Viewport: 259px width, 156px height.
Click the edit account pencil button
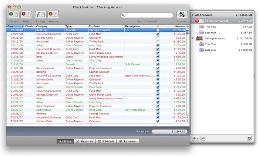203,138
